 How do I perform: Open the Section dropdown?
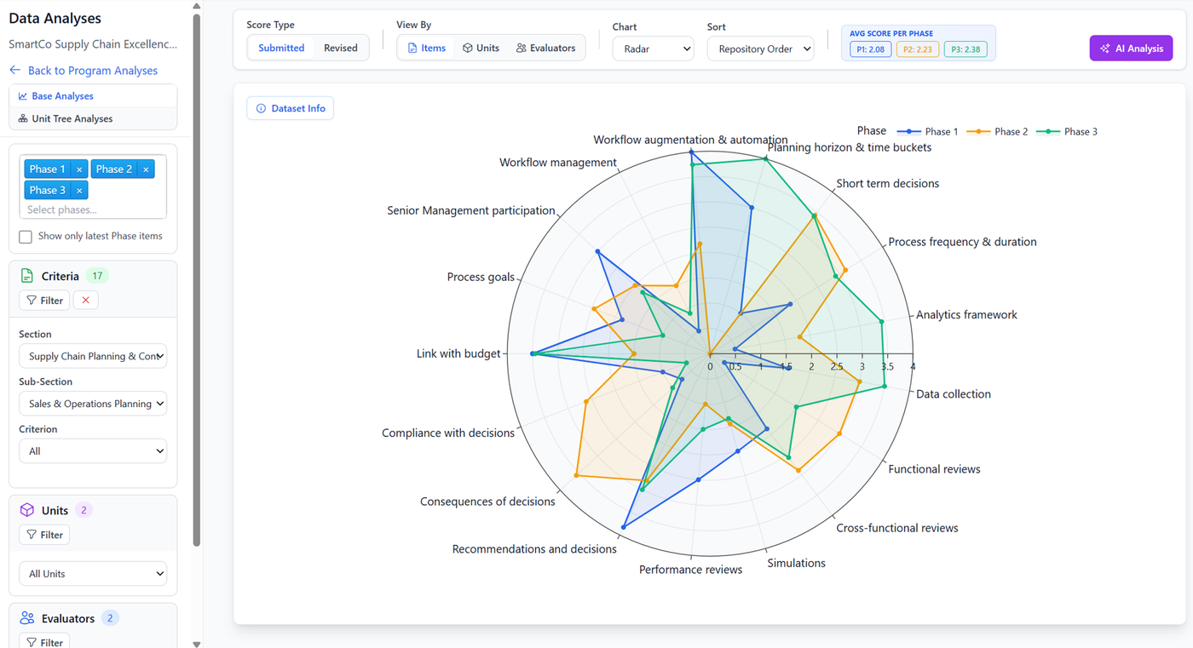tap(93, 356)
